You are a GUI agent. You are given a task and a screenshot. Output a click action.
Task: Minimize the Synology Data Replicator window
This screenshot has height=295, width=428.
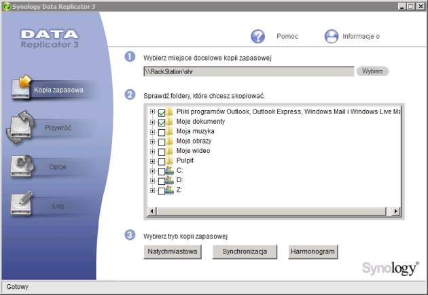[402, 6]
